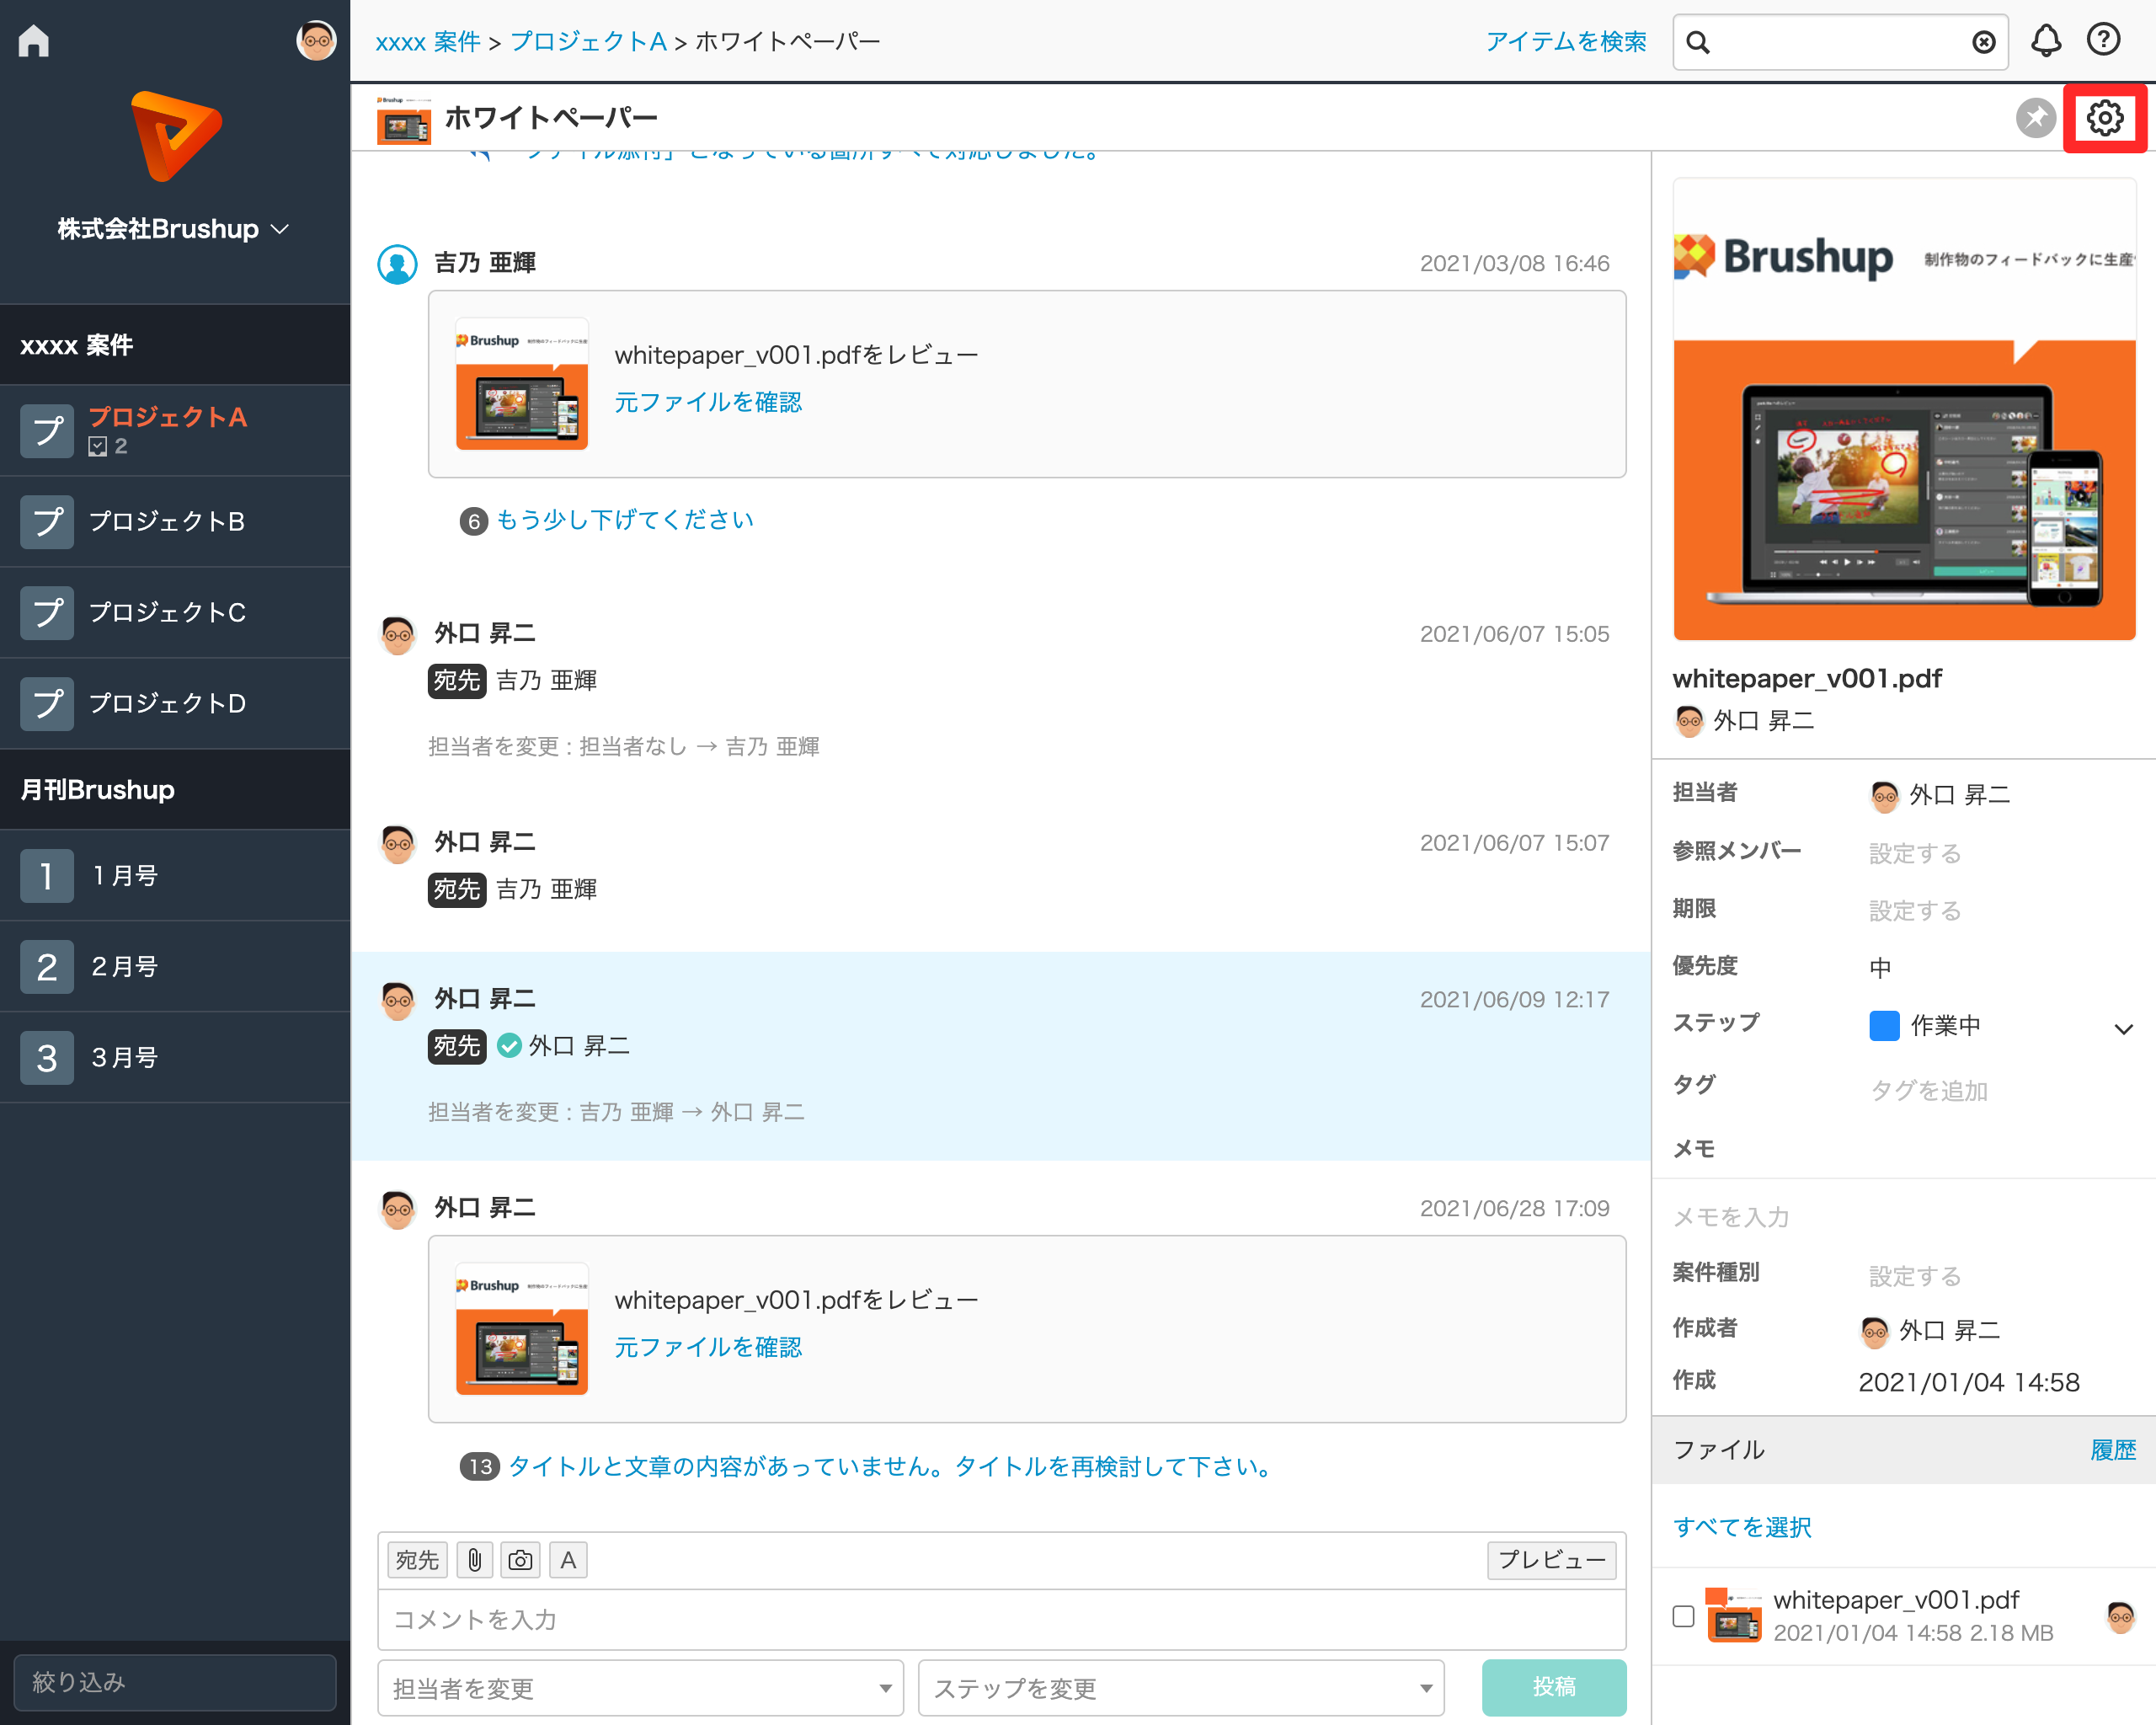Click the home icon in sidebar
2156x1725 pixels.
tap(34, 40)
